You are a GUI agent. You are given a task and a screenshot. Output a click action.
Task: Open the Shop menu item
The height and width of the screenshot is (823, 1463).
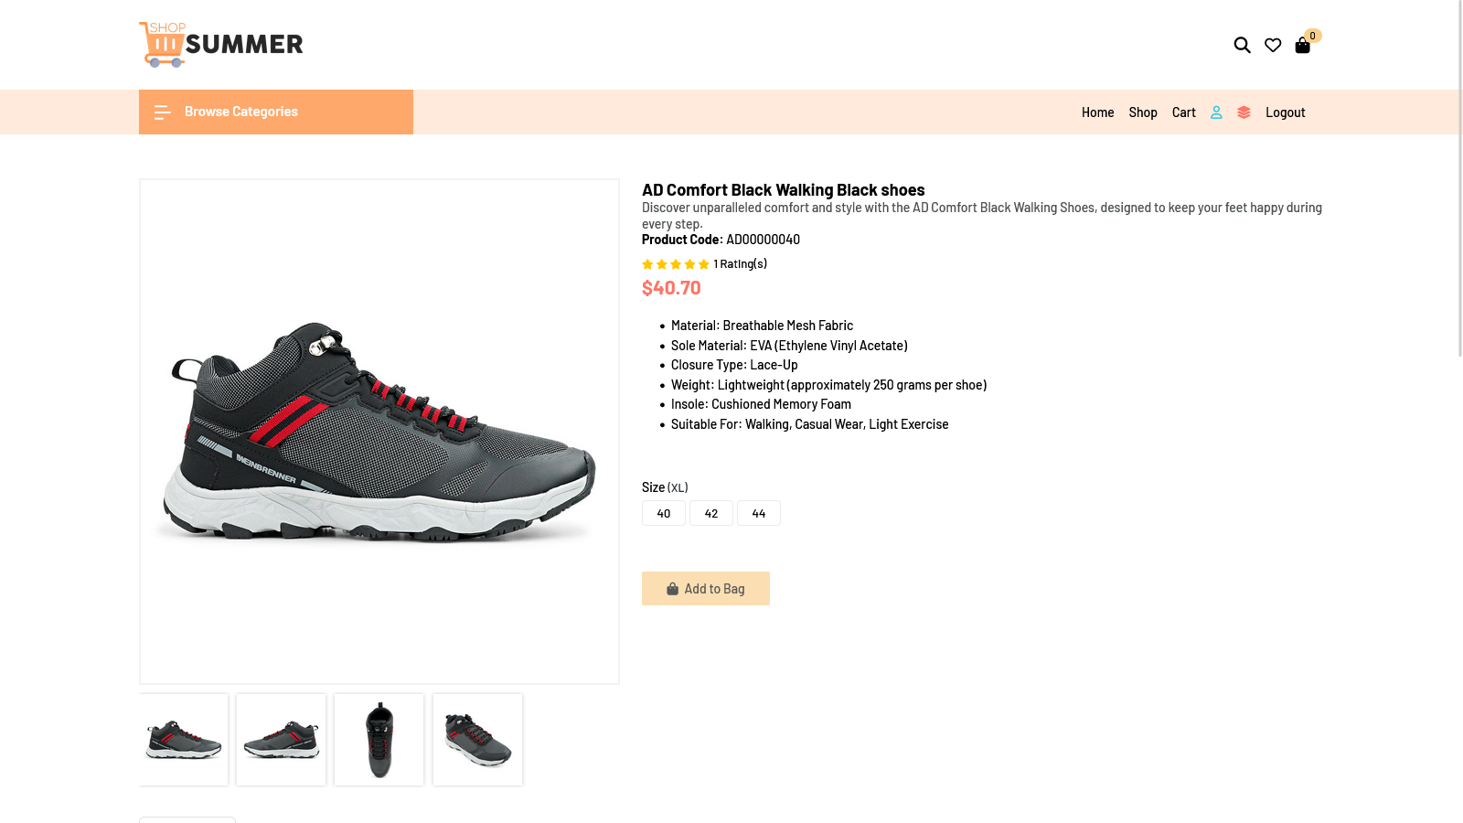[x=1143, y=112]
